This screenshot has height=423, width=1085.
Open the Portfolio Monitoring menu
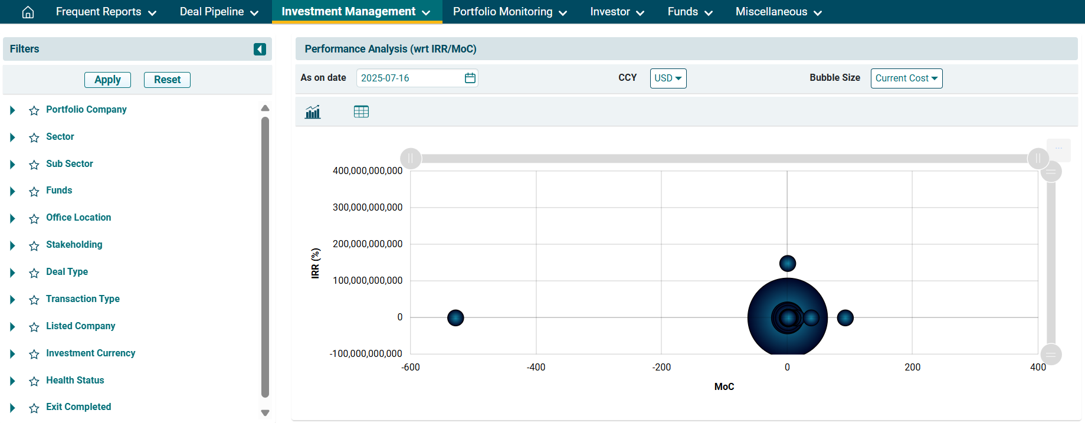coord(509,12)
